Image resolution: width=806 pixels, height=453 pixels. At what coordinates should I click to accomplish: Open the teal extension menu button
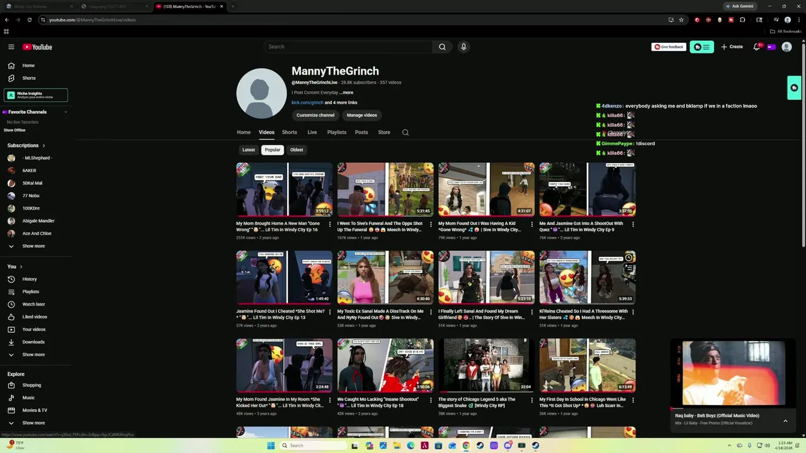(x=701, y=47)
